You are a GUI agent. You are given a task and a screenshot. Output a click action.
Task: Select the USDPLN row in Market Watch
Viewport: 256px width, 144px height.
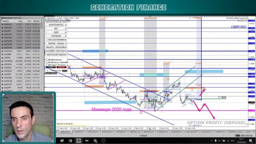20,64
